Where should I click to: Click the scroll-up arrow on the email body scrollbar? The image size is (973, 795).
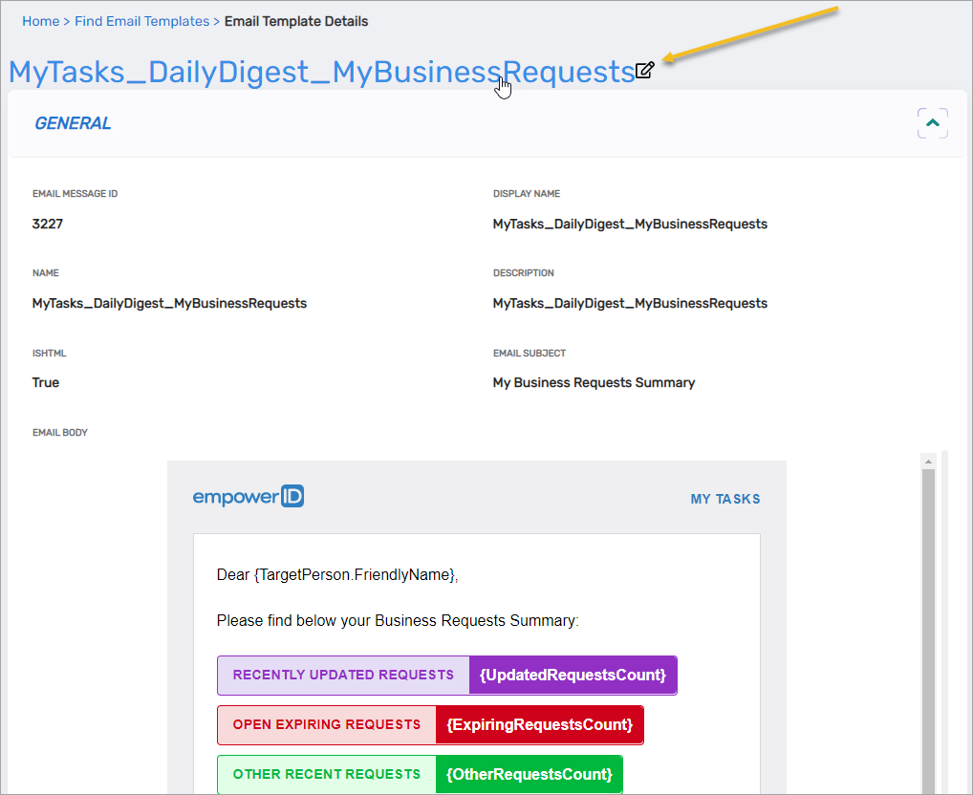click(927, 461)
